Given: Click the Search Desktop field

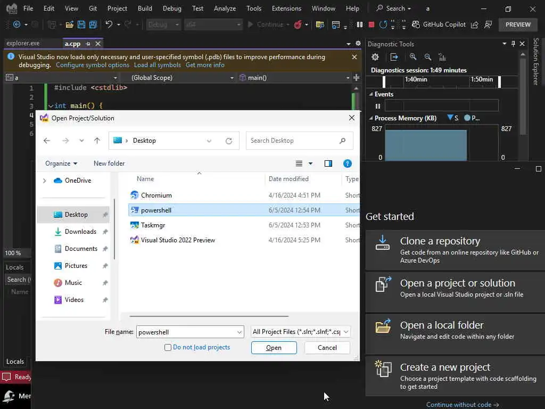Looking at the screenshot, I should click(x=299, y=141).
